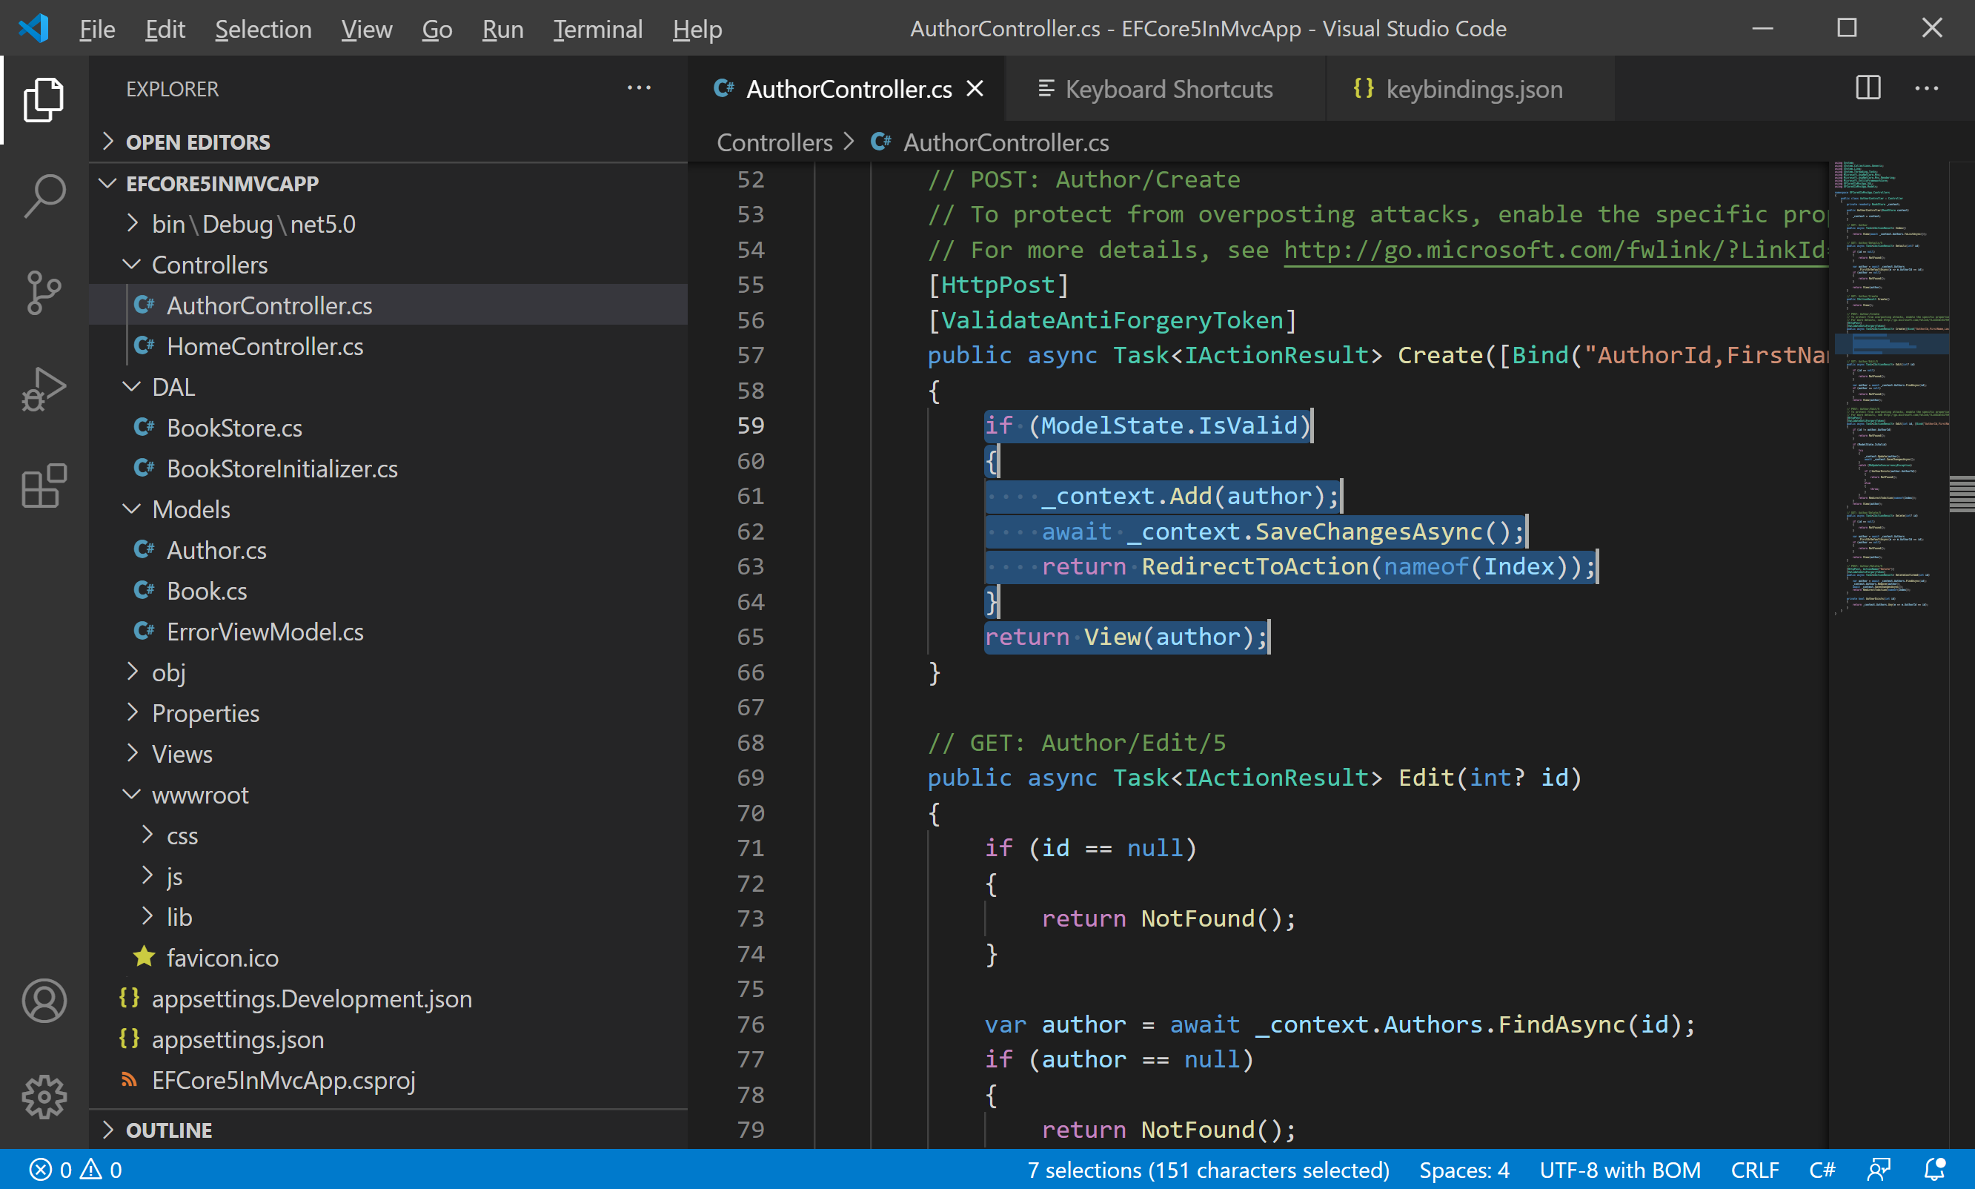The width and height of the screenshot is (1975, 1189).
Task: Collapse the Controllers folder
Action: [209, 265]
